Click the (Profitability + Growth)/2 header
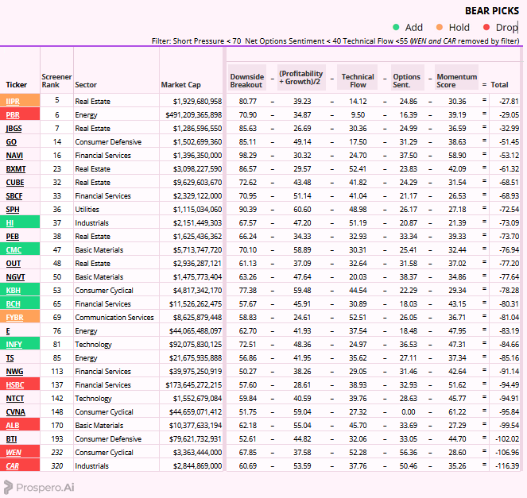This screenshot has width=527, height=498. tap(300, 78)
